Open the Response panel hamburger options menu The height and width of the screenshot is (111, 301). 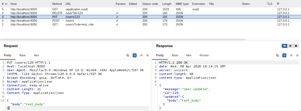click(x=297, y=56)
